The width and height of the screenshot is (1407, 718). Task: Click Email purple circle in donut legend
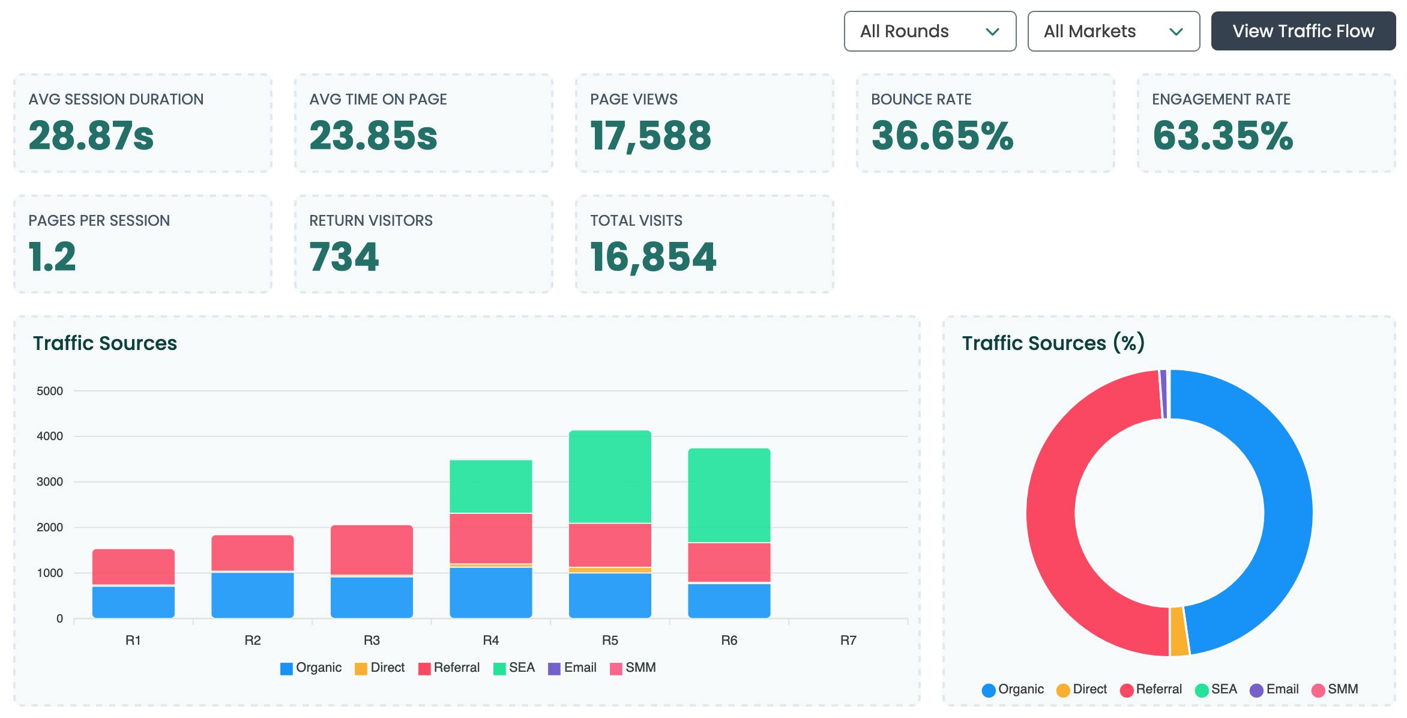point(1256,690)
